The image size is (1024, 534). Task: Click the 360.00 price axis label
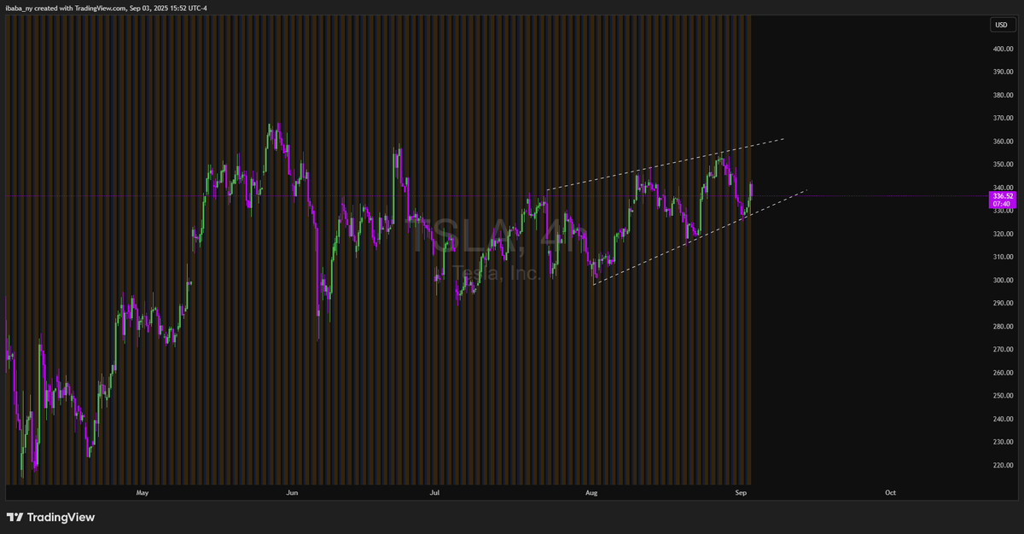tap(1002, 142)
